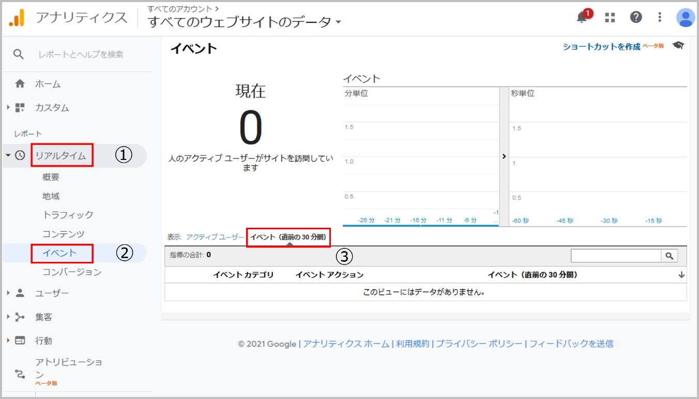Focus the event table filter field
The height and width of the screenshot is (399, 699).
coord(616,256)
